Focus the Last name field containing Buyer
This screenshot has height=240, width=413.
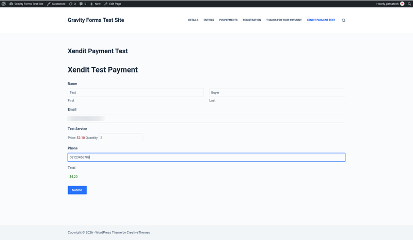[277, 93]
